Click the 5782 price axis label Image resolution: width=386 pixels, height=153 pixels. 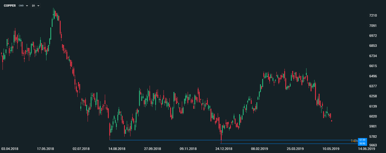(373, 137)
